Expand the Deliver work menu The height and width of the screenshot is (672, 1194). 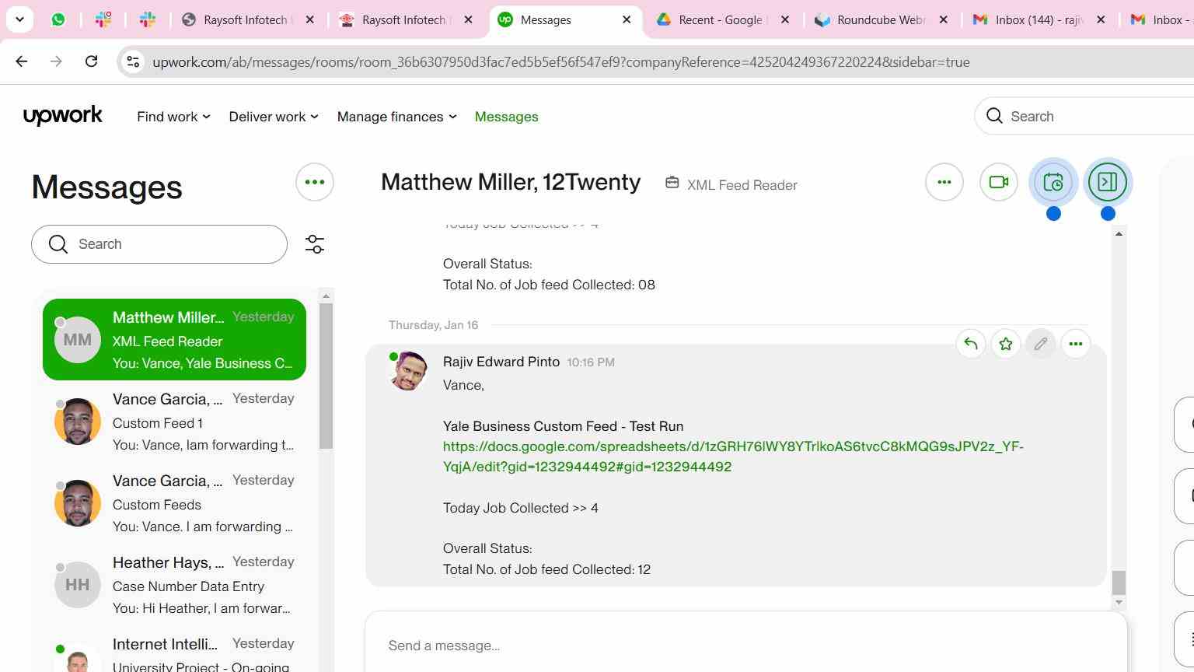(x=274, y=117)
